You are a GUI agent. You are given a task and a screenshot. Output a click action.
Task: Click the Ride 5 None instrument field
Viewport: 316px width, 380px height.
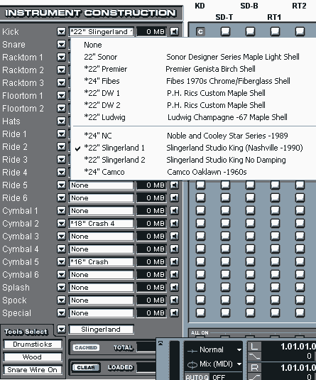(x=101, y=185)
